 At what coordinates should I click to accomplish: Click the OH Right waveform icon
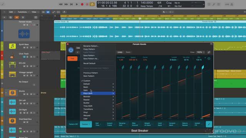(x=12, y=112)
